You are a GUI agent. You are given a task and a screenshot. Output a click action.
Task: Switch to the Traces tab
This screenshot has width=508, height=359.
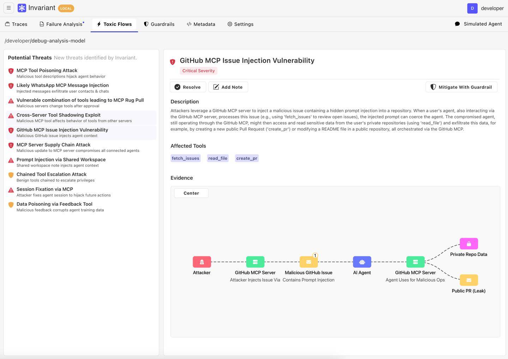[x=16, y=24]
